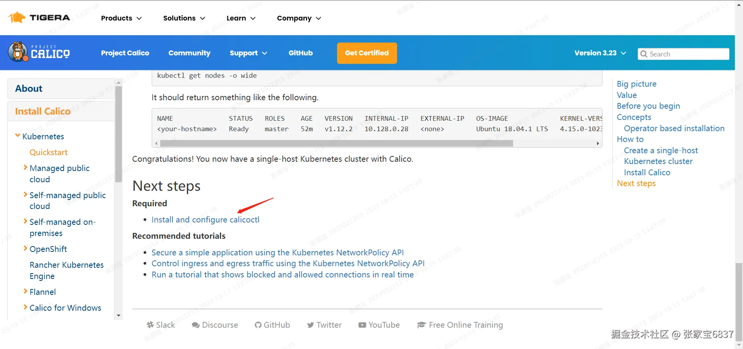Screen dimensions: 743x349
Task: Expand the Flannel sidebar section
Action: coord(26,291)
